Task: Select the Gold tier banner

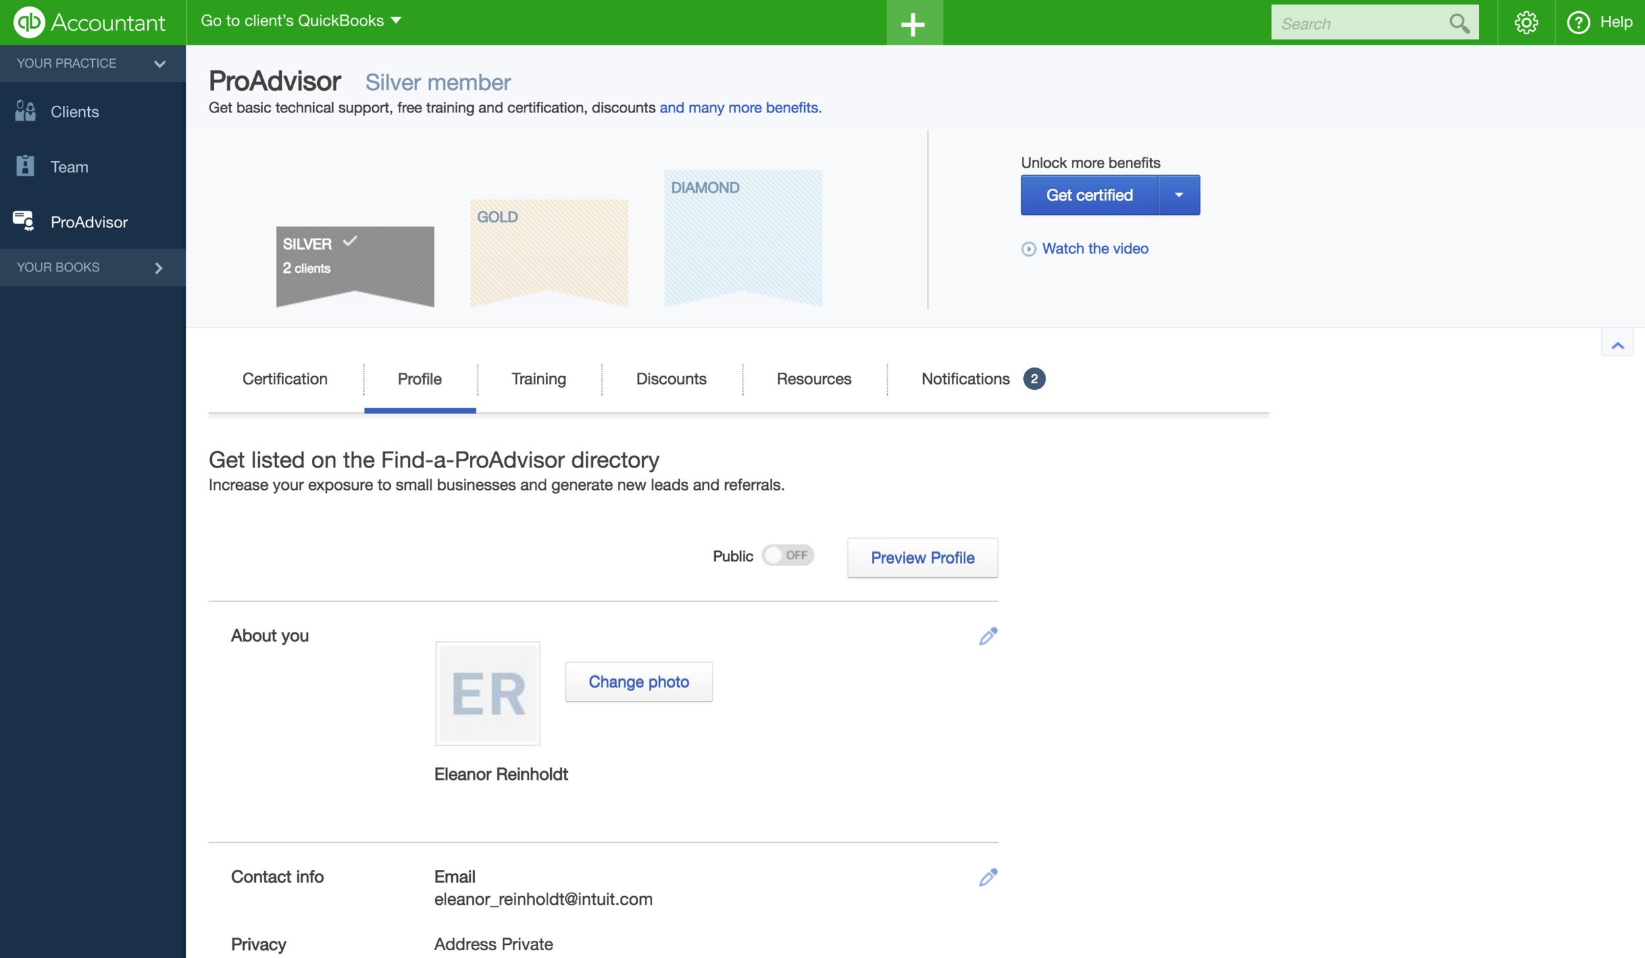Action: [x=549, y=253]
